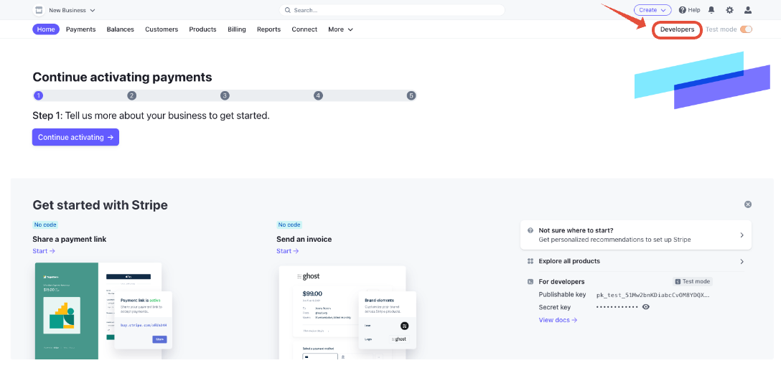The image size is (781, 368).
Task: Open the settings gear
Action: pyautogui.click(x=730, y=10)
